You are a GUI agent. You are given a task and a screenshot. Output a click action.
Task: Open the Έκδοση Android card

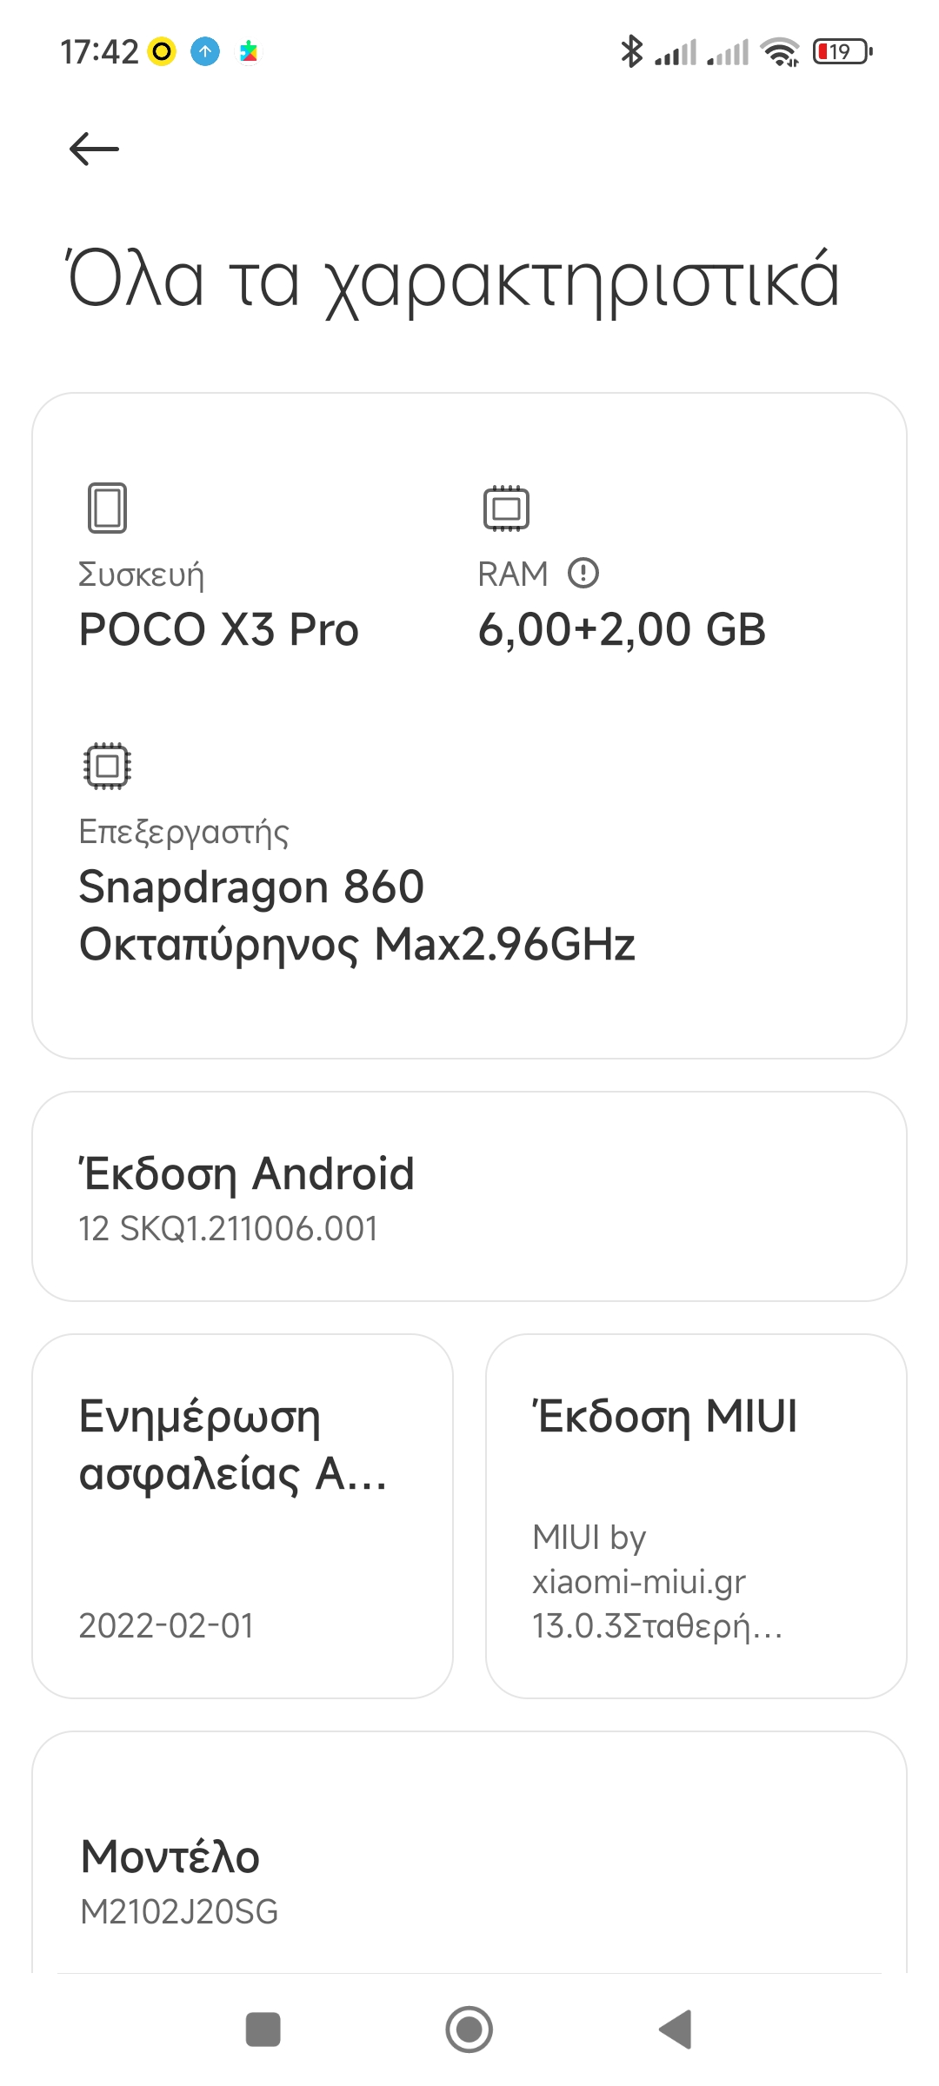(469, 1196)
